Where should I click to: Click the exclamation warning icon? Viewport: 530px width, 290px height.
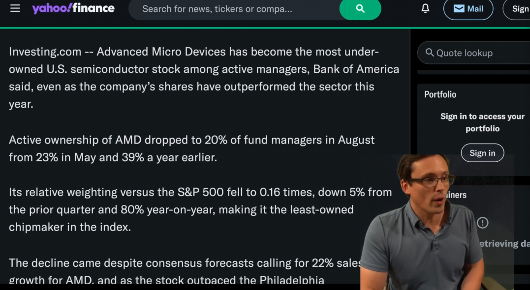coord(482,223)
